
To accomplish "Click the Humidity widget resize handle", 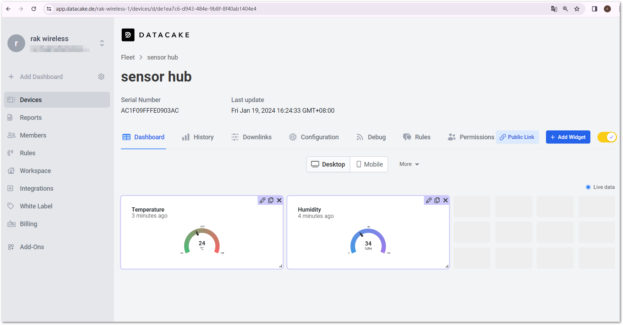I will click(447, 266).
